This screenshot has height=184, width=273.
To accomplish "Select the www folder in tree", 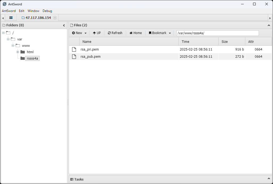I will [x=26, y=46].
